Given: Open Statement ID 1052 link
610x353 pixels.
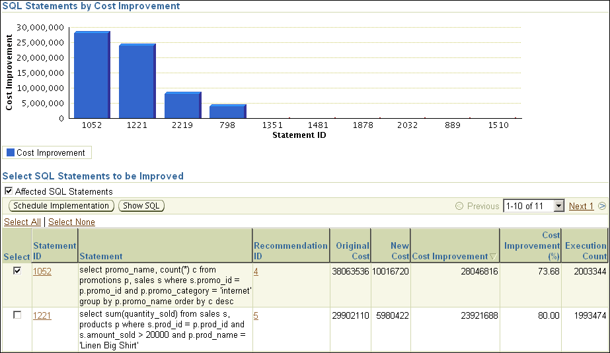Looking at the screenshot, I should [42, 271].
